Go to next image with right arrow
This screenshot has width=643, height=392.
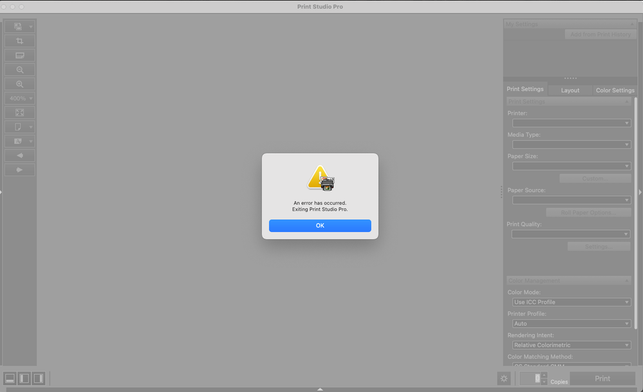[20, 170]
